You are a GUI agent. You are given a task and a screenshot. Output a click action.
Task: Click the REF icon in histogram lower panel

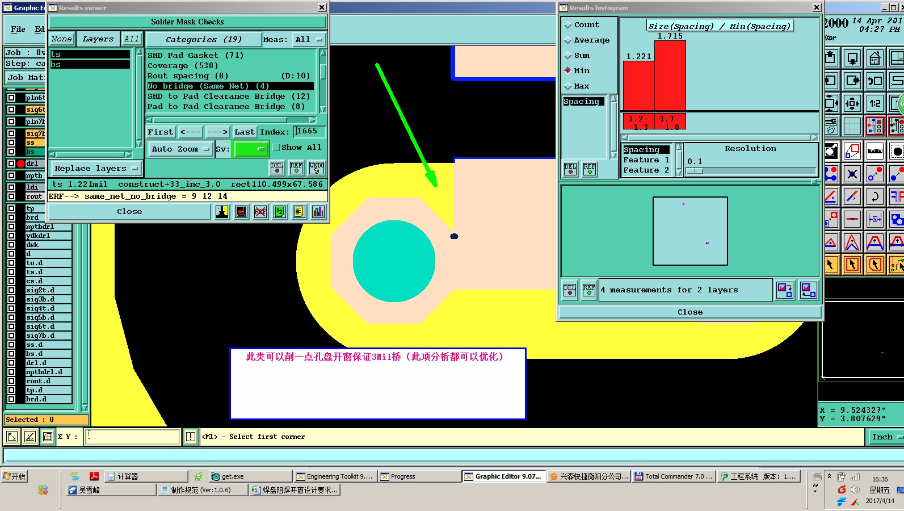pos(589,290)
